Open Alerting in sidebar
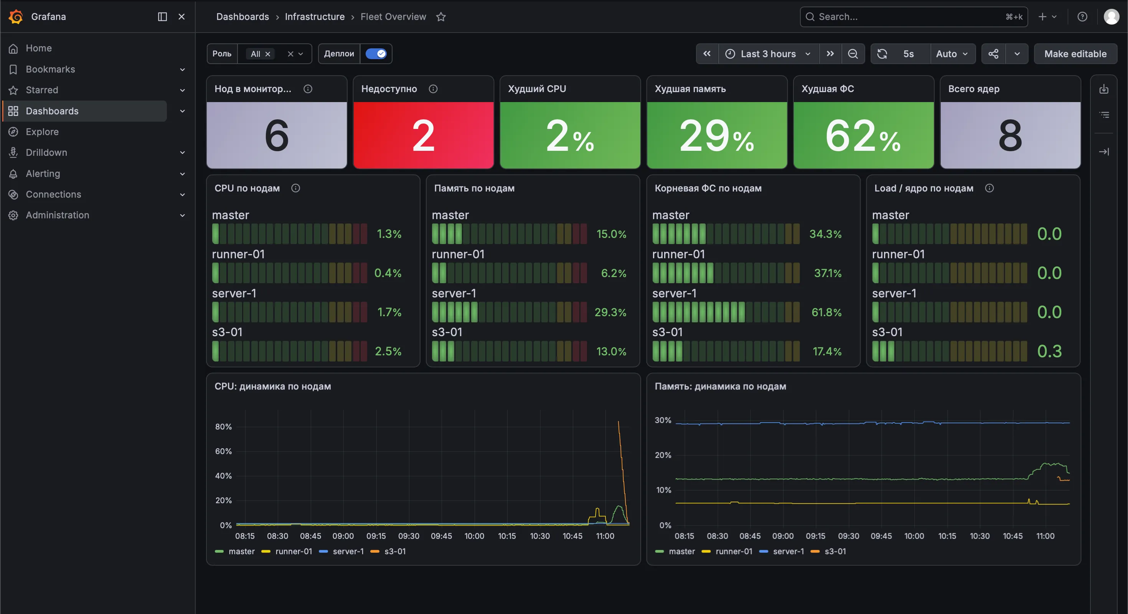The image size is (1128, 614). [43, 173]
